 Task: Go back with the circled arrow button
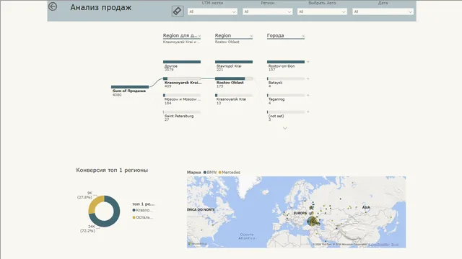coord(53,6)
